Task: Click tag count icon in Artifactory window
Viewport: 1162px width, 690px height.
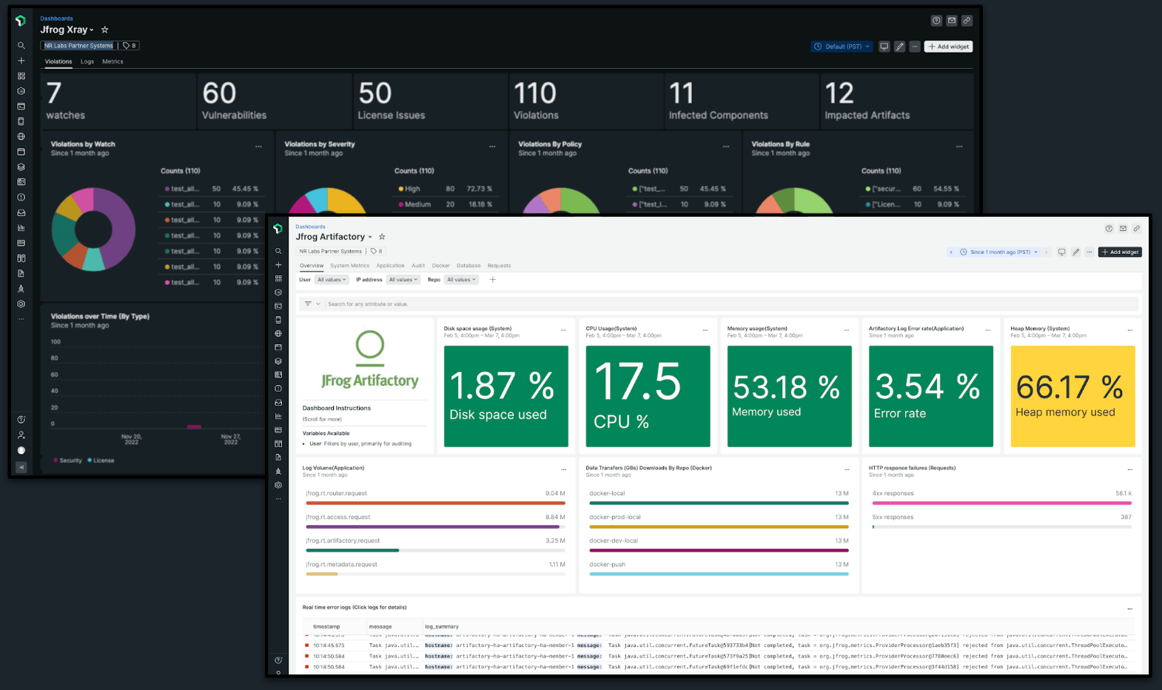Action: coord(377,251)
